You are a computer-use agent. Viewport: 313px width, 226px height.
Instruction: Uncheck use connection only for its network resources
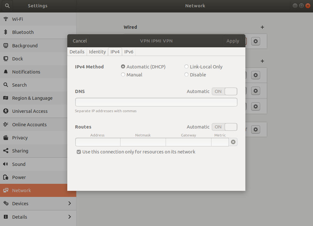pyautogui.click(x=79, y=152)
